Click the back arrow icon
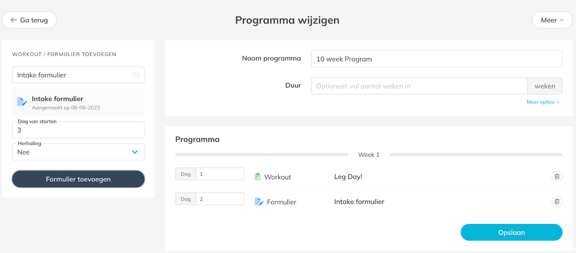Image resolution: width=576 pixels, height=253 pixels. pyautogui.click(x=14, y=20)
